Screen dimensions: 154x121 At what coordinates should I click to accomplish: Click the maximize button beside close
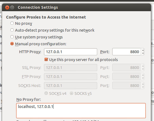point(12,7)
